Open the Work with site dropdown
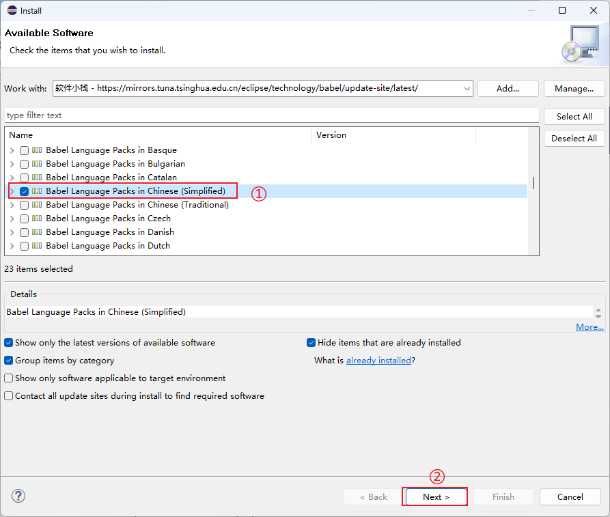Viewport: 610px width, 517px height. click(x=467, y=89)
